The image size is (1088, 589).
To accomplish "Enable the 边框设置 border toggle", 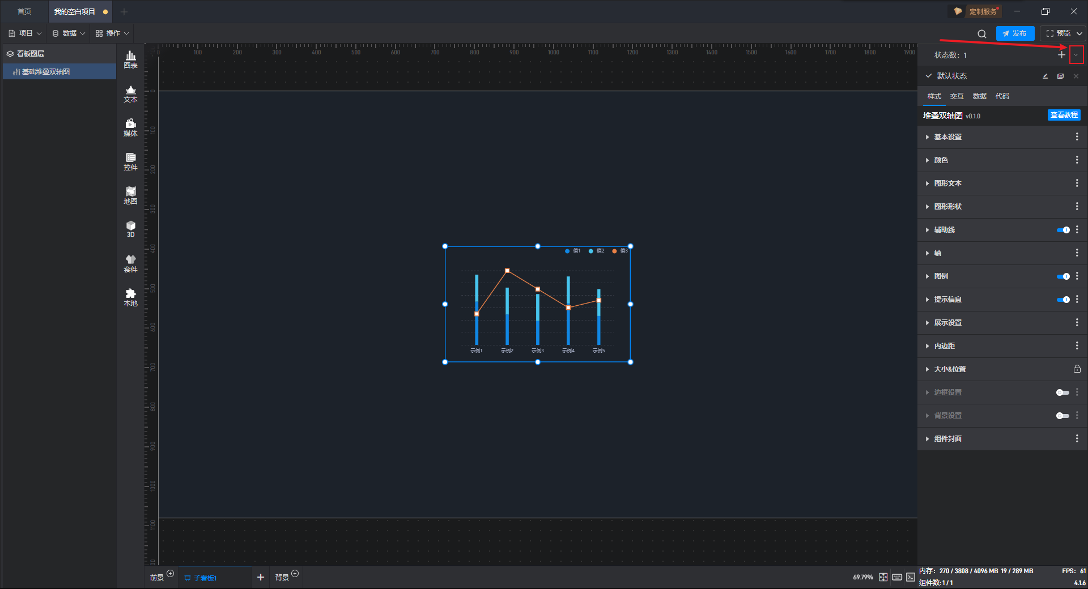I will click(x=1062, y=392).
